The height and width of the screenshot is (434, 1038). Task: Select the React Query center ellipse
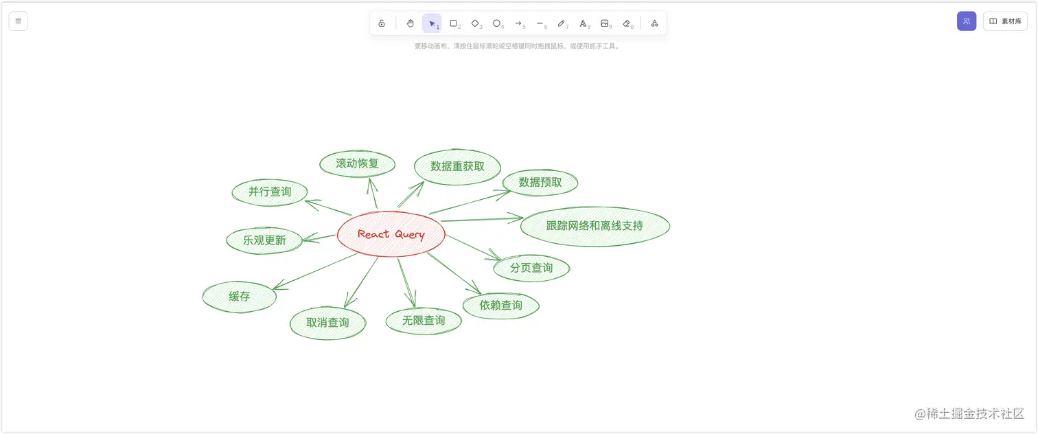click(x=391, y=234)
